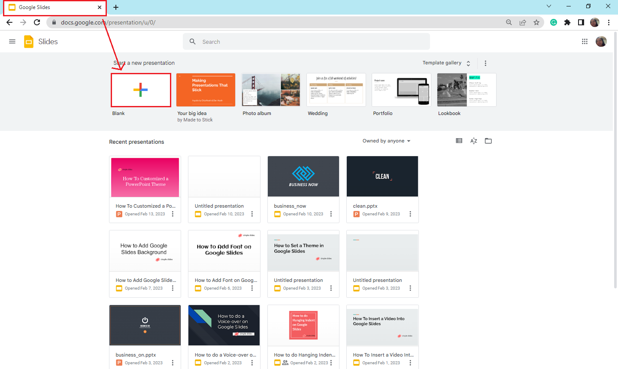Image resolution: width=618 pixels, height=369 pixels.
Task: Open the browser zoom magnifier icon
Action: (509, 22)
